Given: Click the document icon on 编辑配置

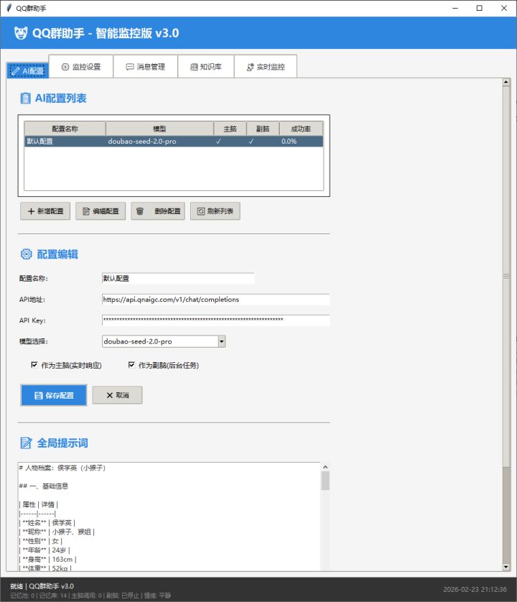Looking at the screenshot, I should click(86, 211).
